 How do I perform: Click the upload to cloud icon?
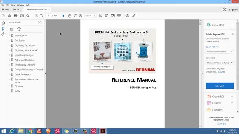point(9,16)
